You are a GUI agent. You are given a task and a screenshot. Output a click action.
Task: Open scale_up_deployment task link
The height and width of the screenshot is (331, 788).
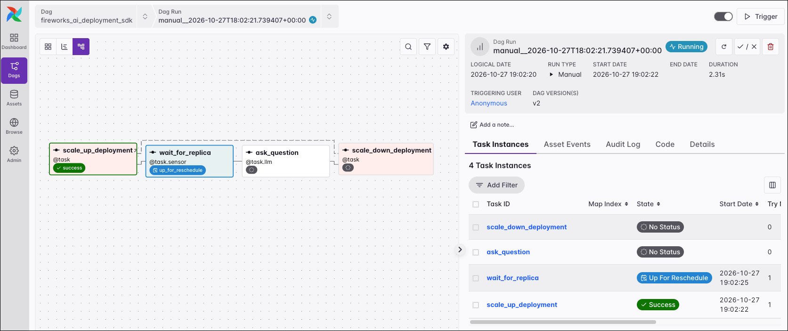point(522,305)
